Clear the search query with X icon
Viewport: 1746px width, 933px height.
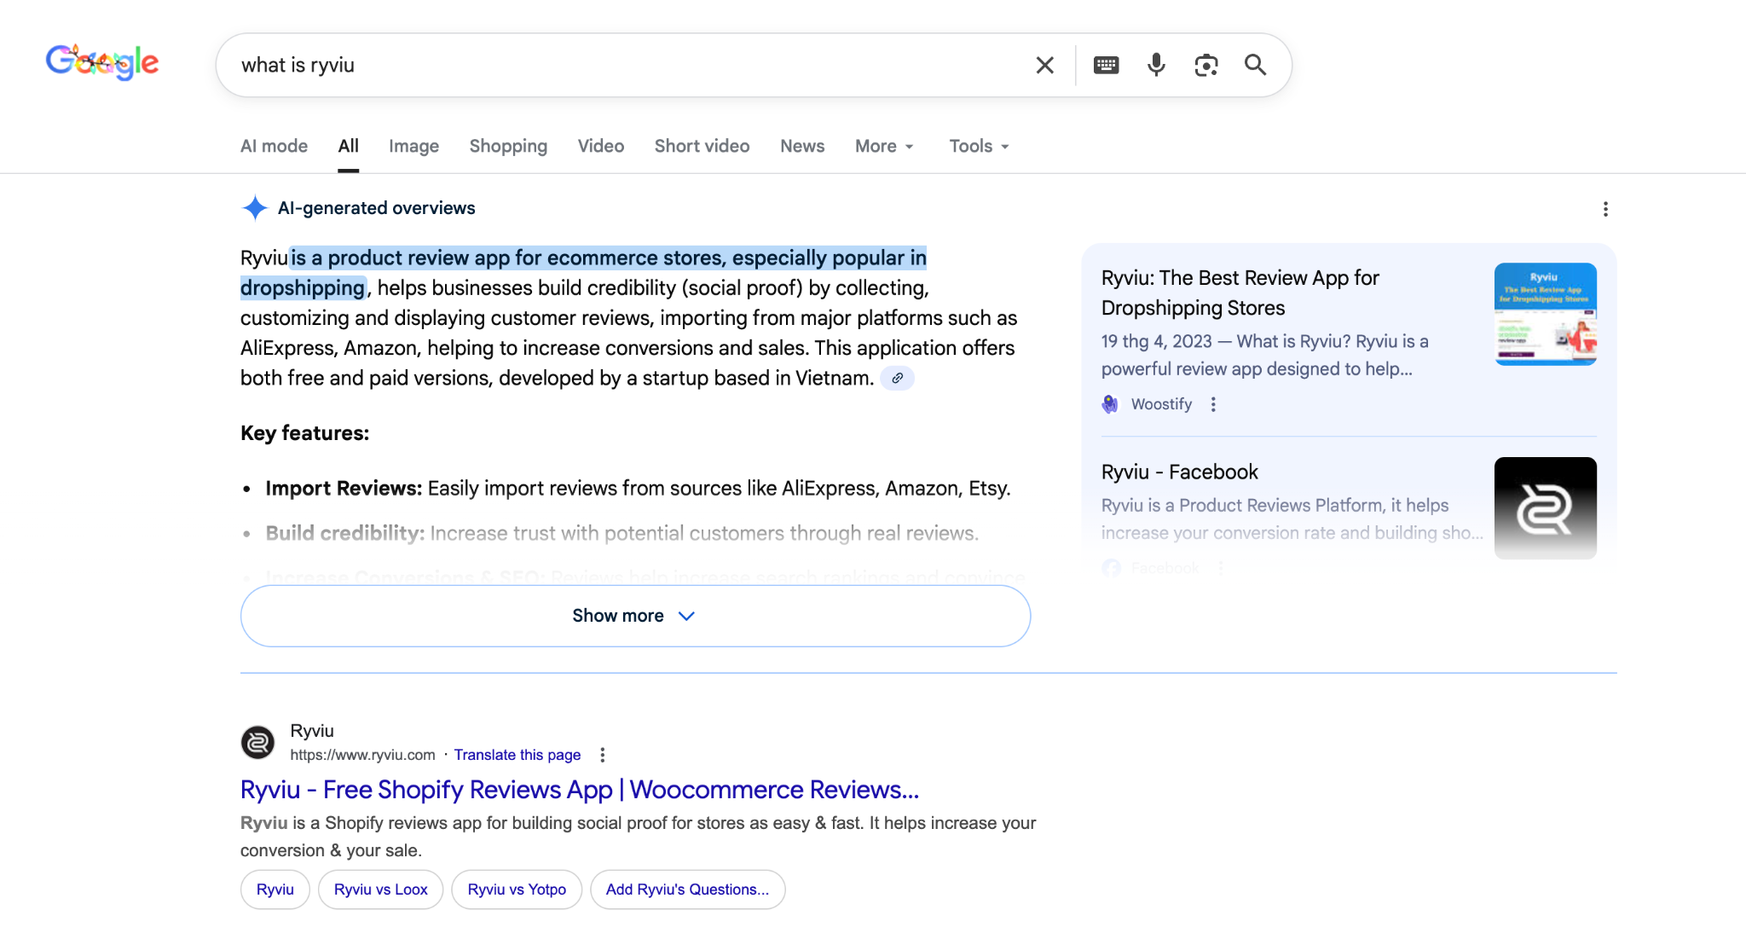pyautogui.click(x=1044, y=65)
